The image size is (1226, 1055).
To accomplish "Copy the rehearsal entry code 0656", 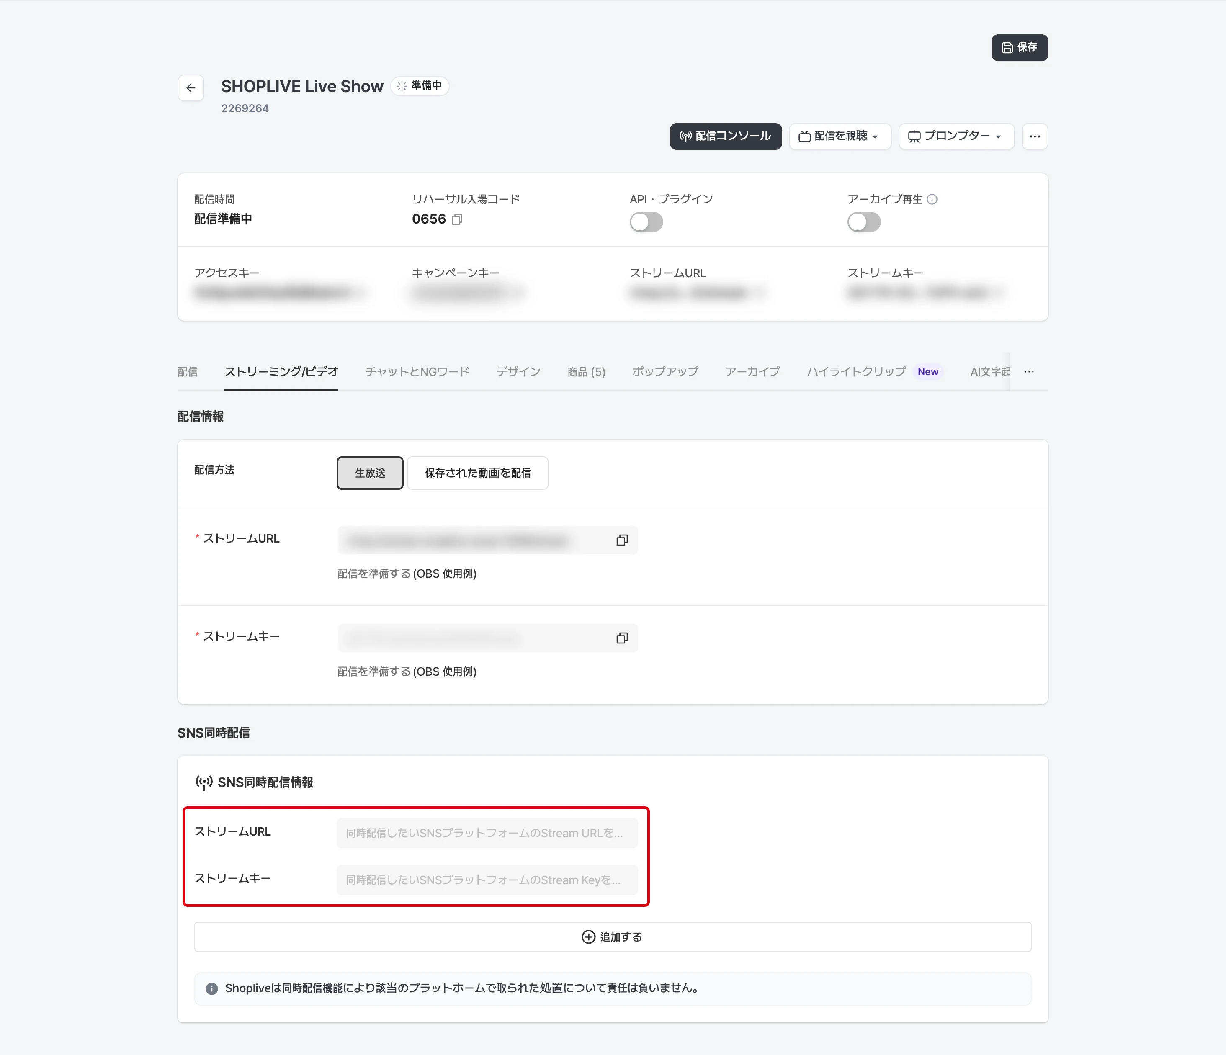I will coord(457,219).
